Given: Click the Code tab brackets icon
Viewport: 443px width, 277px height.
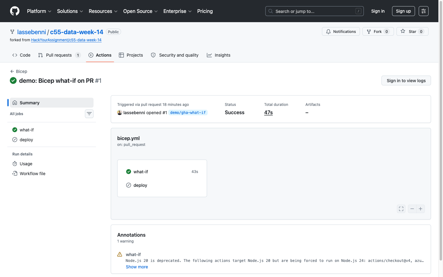Looking at the screenshot, I should coord(15,55).
